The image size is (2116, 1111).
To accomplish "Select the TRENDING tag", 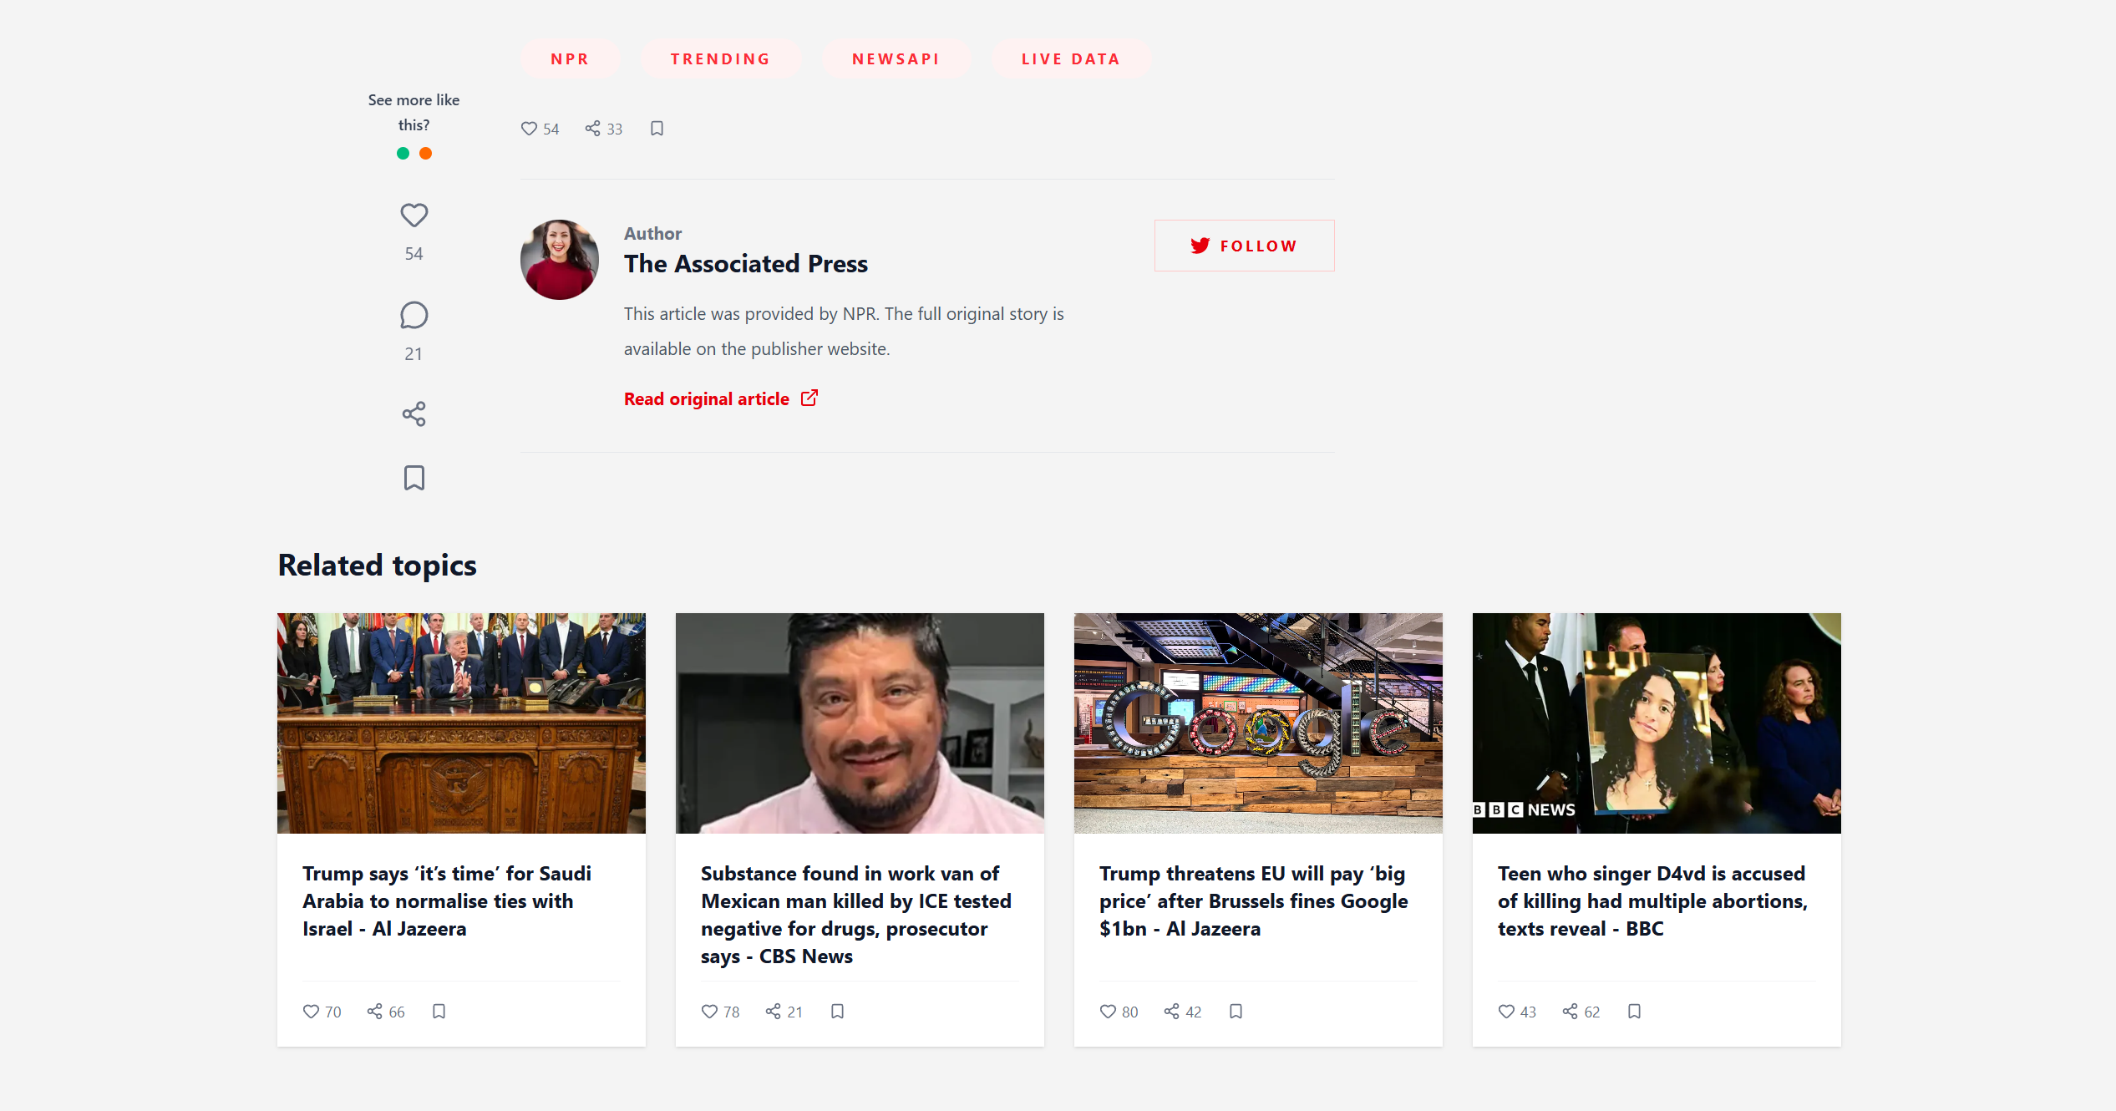I will tap(720, 58).
